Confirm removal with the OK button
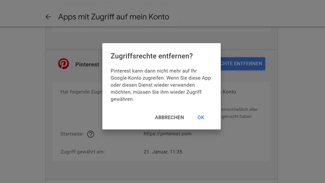This screenshot has width=325, height=183. 201,117
